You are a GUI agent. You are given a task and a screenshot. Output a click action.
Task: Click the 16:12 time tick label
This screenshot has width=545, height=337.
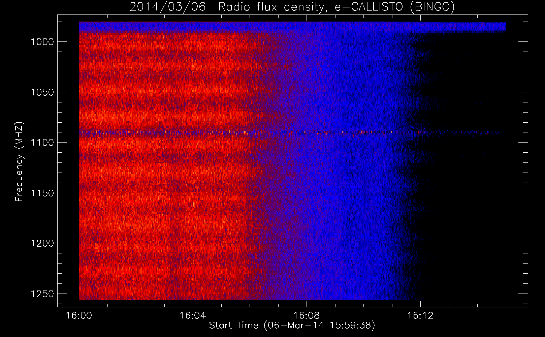coord(420,316)
